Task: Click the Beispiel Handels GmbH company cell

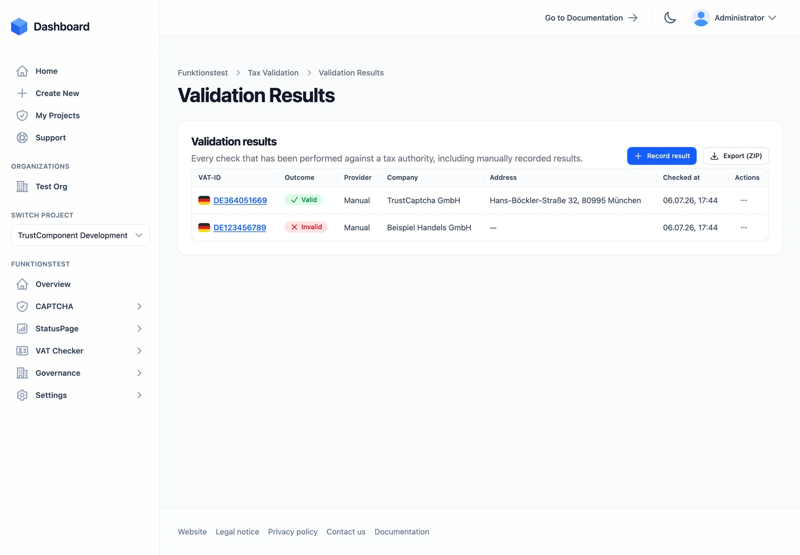Action: coord(429,227)
